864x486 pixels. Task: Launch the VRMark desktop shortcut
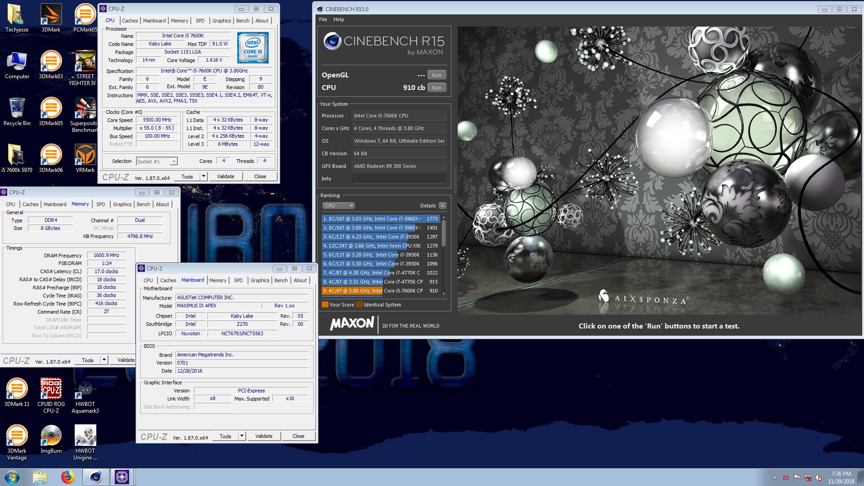click(x=85, y=158)
